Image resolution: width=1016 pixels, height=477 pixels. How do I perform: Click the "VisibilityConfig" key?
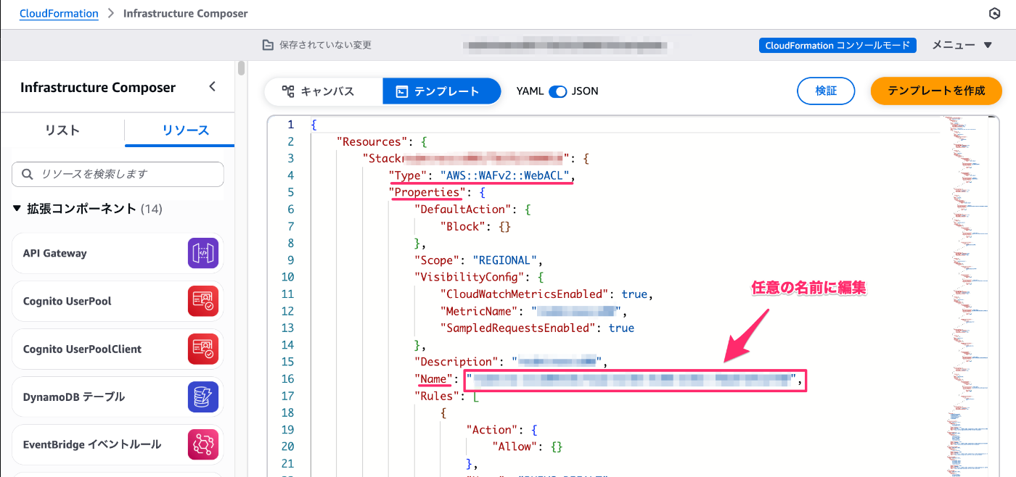tap(470, 277)
